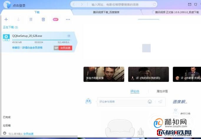Click the 速度解... heading text
The width and height of the screenshot is (201, 139).
coord(180,102)
